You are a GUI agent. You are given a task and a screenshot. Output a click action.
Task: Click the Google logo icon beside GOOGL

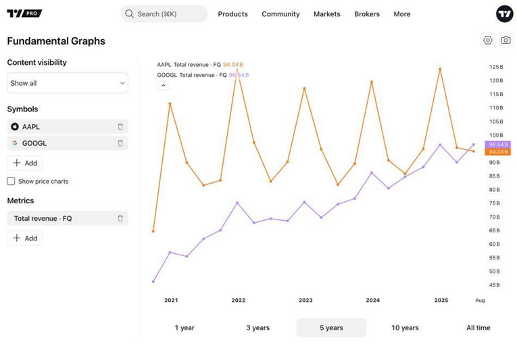click(15, 143)
